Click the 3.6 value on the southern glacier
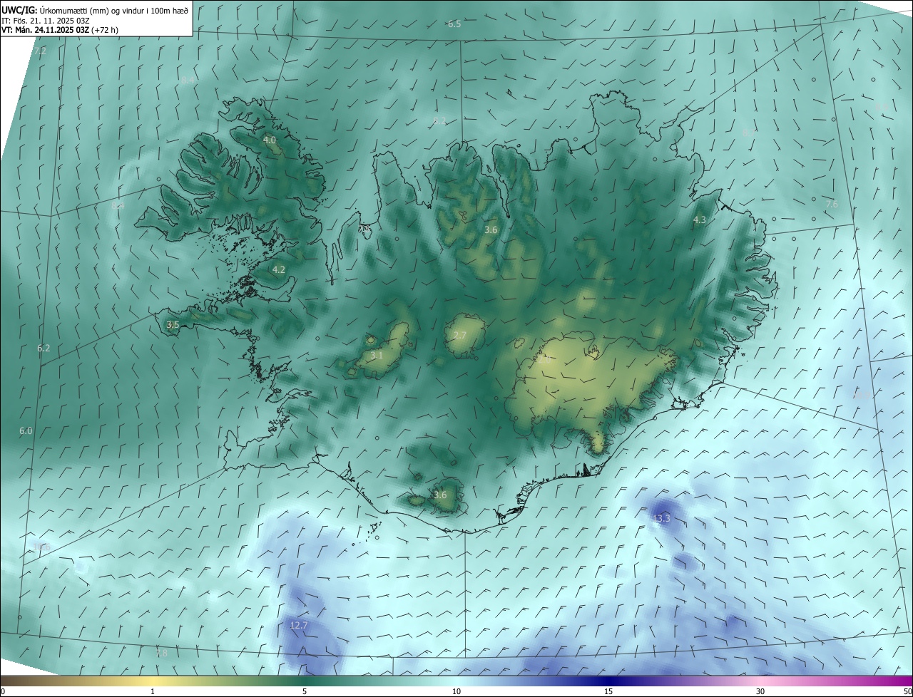The image size is (913, 697). [x=440, y=495]
